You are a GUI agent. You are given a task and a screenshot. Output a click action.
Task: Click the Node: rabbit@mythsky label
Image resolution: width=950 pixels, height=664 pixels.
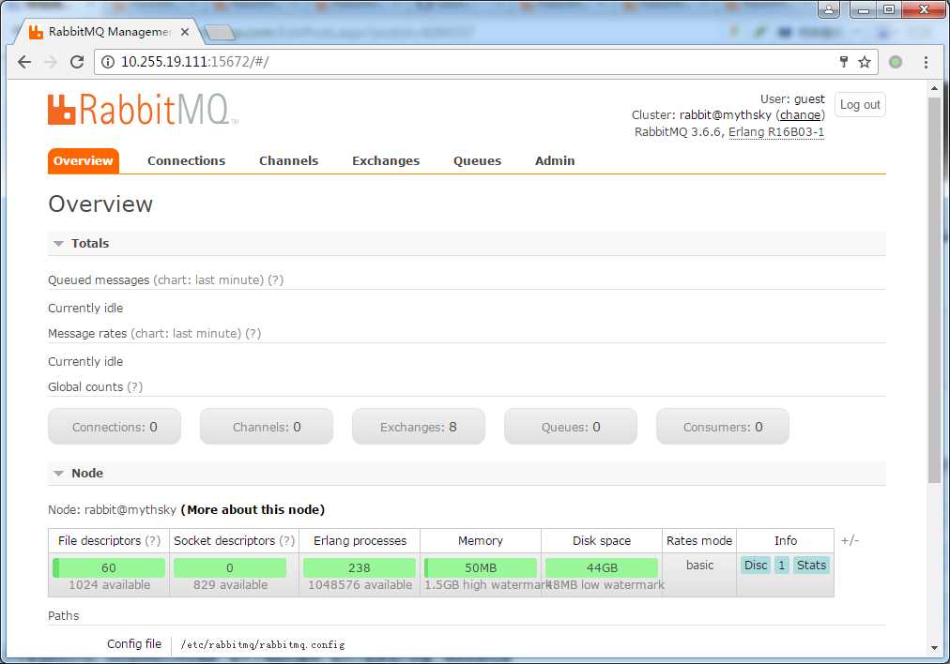pyautogui.click(x=112, y=509)
